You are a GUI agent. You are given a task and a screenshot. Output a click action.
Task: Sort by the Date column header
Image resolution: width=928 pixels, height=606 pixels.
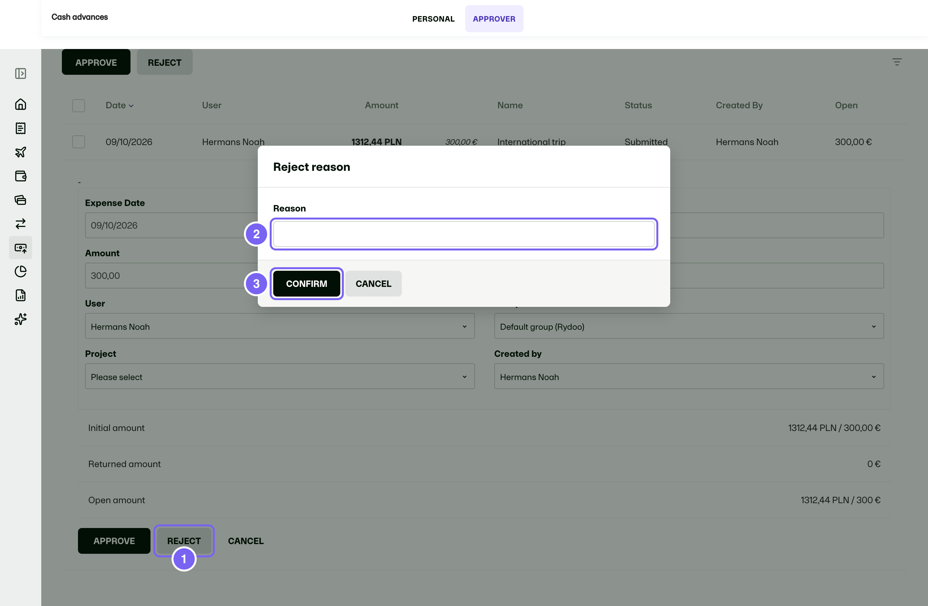pos(120,105)
